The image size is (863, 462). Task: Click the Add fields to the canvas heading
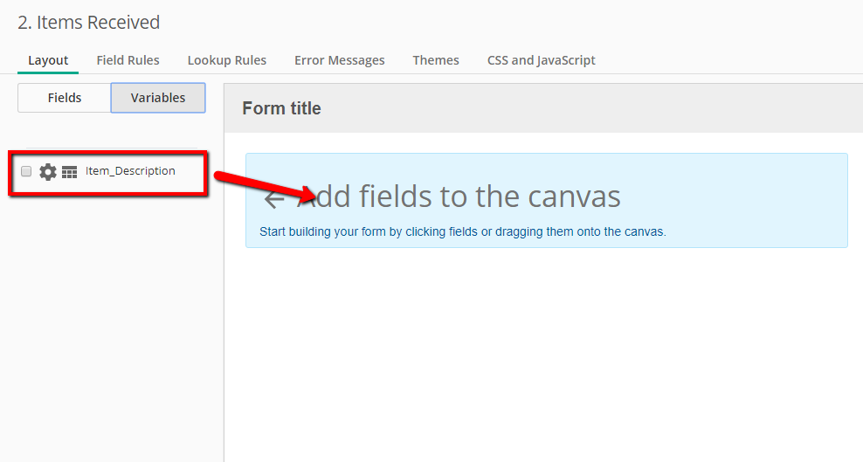coord(458,197)
